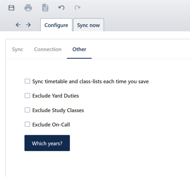Click the Print icon in toolbar
The width and height of the screenshot is (190, 177).
point(28,8)
